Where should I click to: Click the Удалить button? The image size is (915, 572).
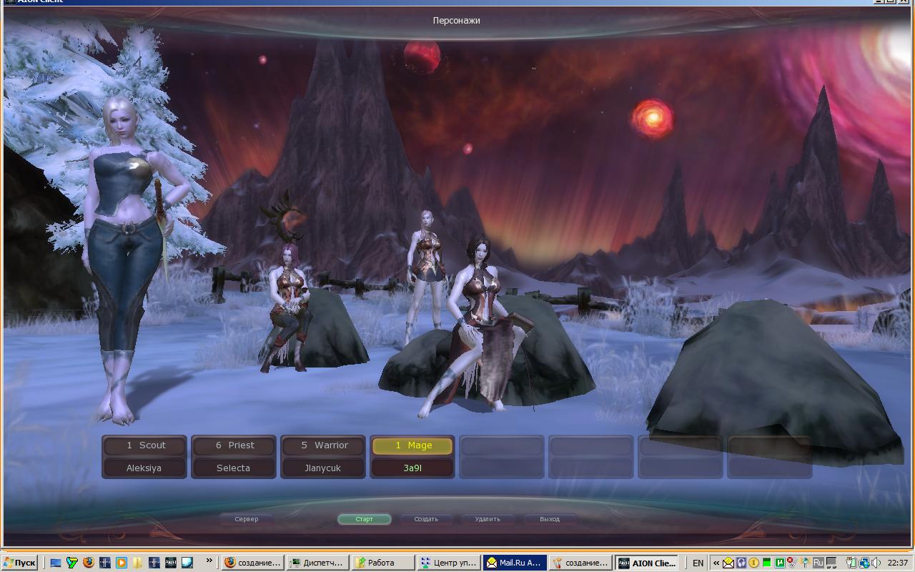click(488, 519)
